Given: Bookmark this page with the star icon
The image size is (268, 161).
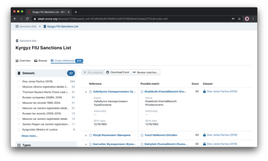Looking at the screenshot, I should tap(239, 19).
